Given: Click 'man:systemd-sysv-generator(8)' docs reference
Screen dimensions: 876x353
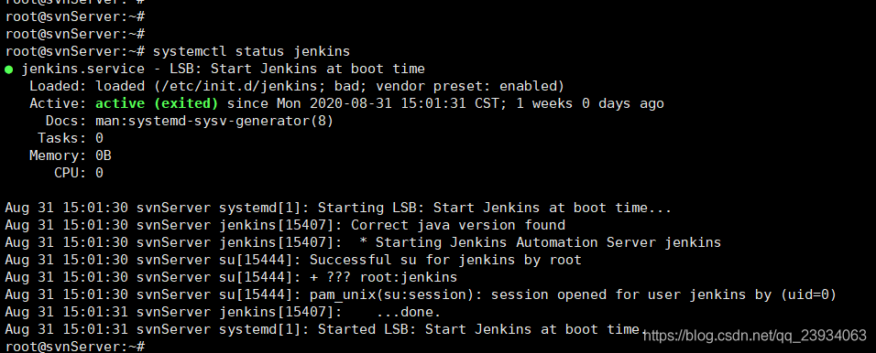Looking at the screenshot, I should point(214,121).
